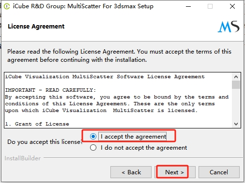The image size is (245, 183).
Task: Click the license scrollbar thumb
Action: point(236,84)
